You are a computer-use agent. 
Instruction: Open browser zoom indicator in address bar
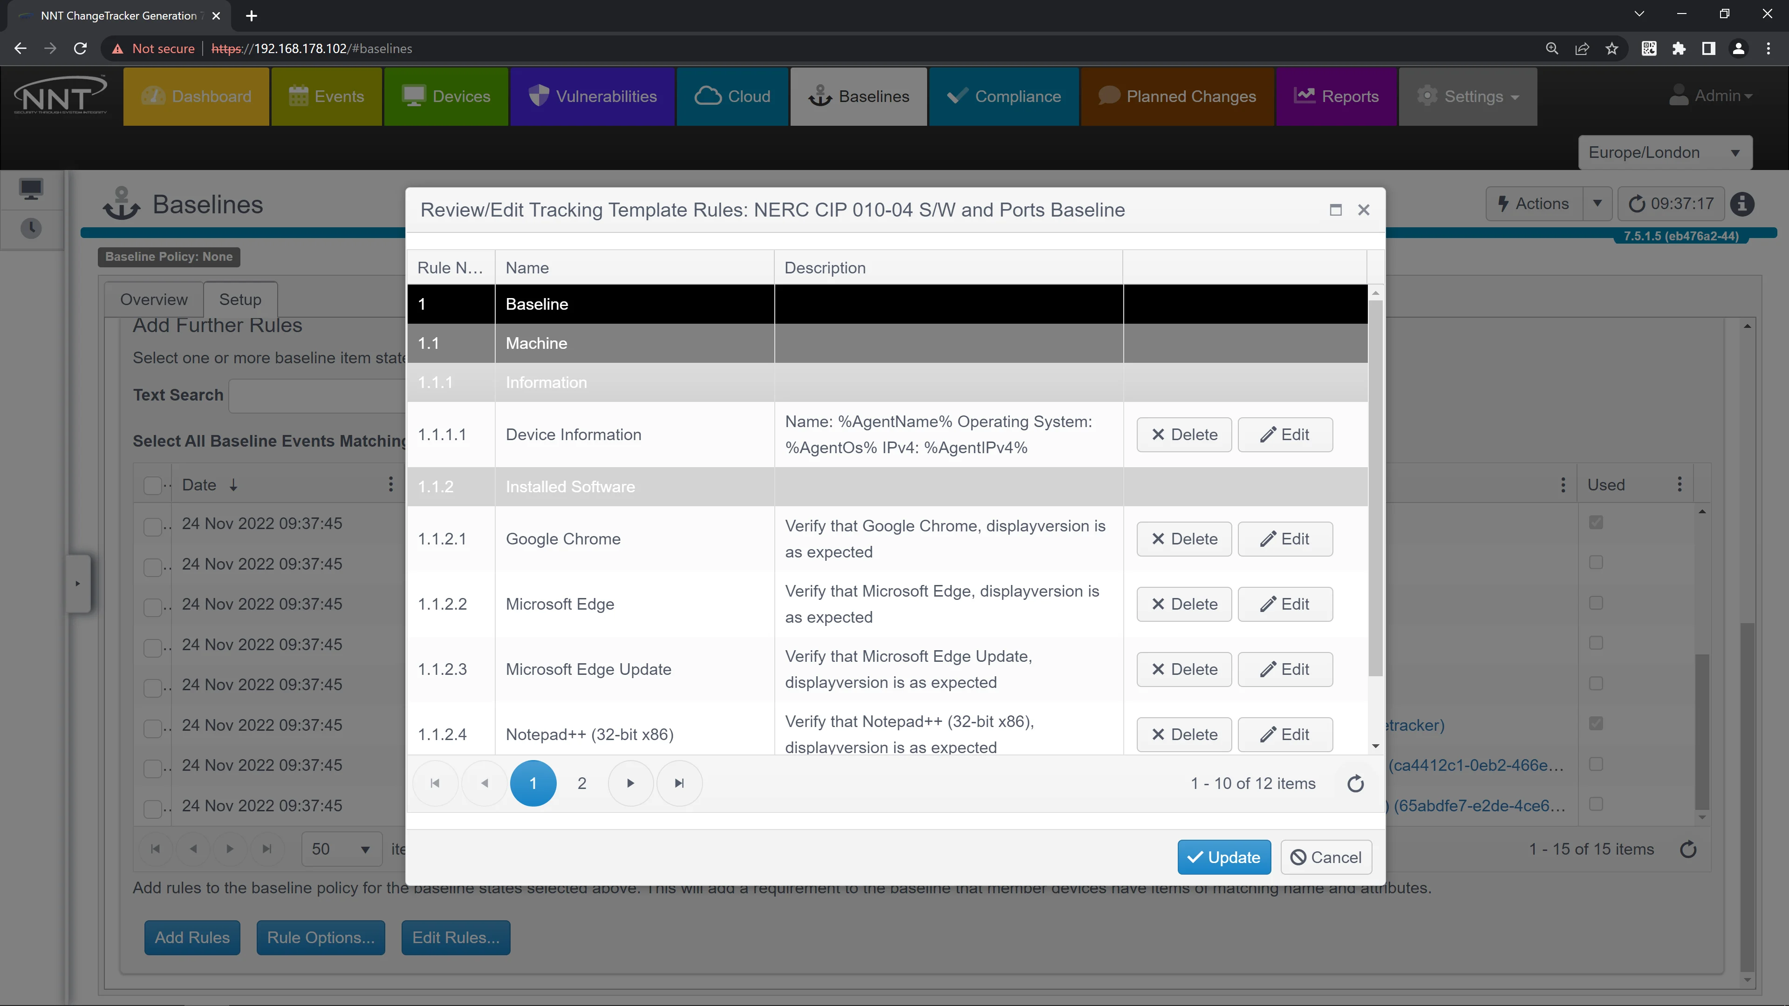pyautogui.click(x=1551, y=48)
